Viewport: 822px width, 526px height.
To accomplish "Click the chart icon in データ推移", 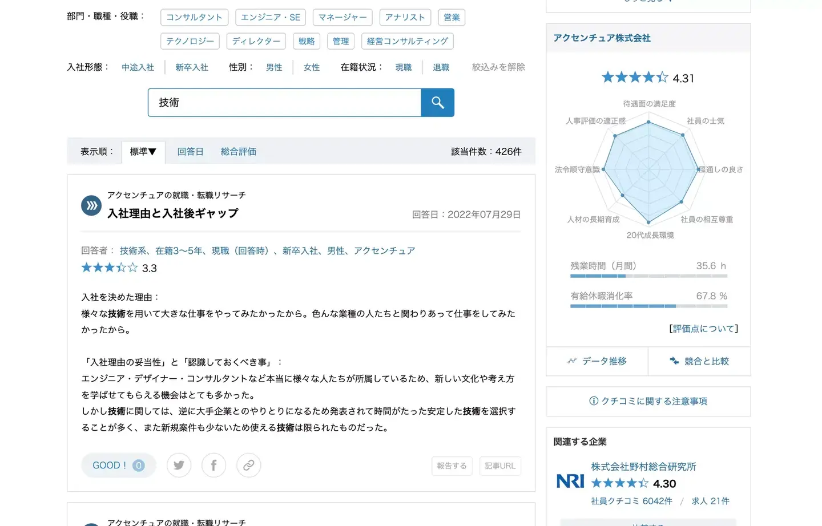I will [x=572, y=361].
